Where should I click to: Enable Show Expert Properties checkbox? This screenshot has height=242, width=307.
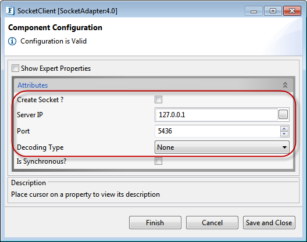[x=15, y=68]
